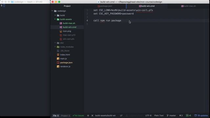Open win-cert.pfx in the tree
This screenshot has width=210, height=118.
coord(69,39)
